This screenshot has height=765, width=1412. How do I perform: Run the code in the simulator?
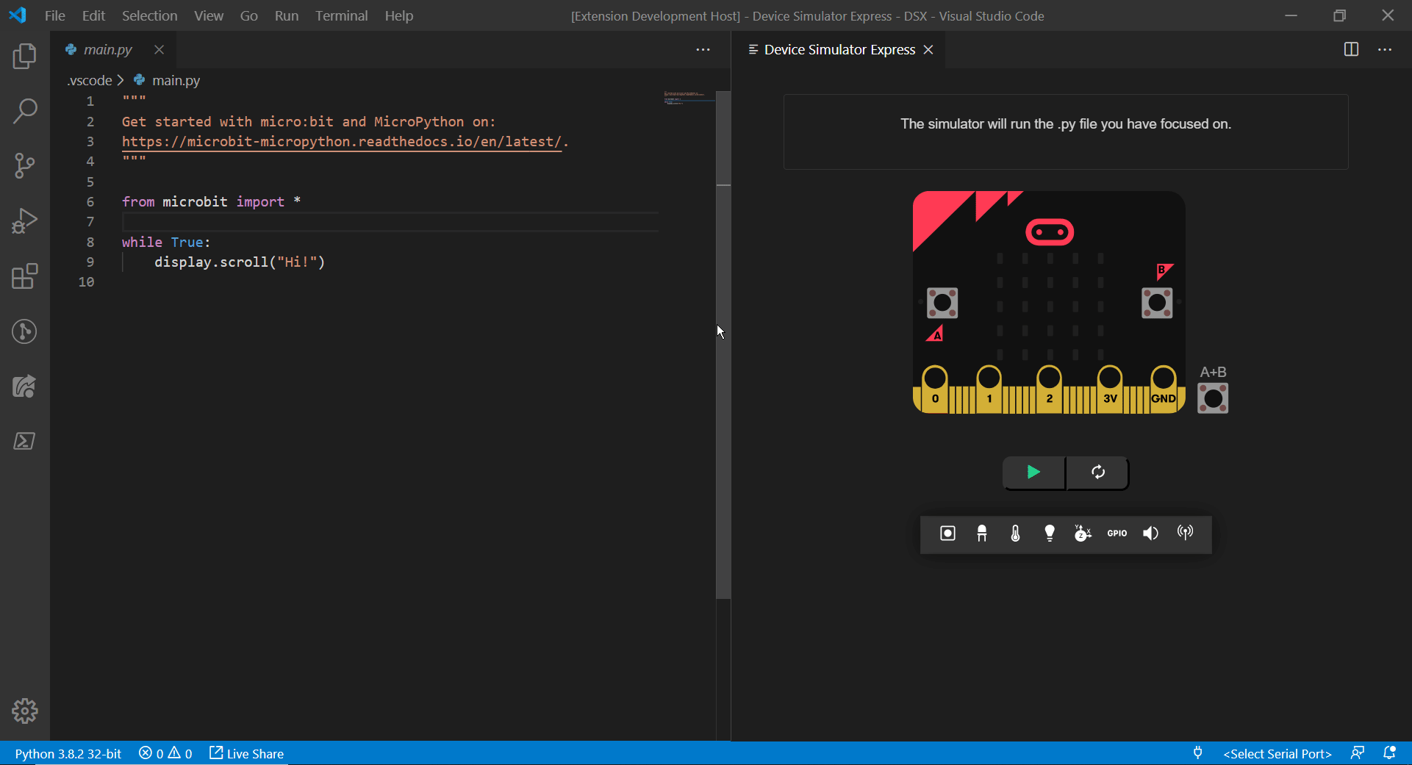1033,473
